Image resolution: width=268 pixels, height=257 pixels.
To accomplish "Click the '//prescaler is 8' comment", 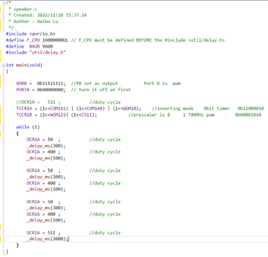I will pos(149,115).
